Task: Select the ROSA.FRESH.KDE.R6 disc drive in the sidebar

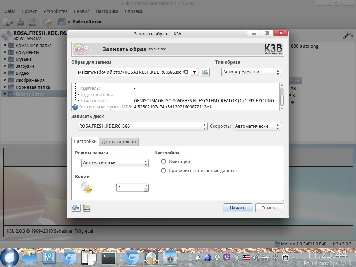Action: pyautogui.click(x=34, y=35)
